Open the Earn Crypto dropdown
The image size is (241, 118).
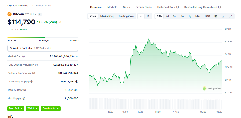51,108
